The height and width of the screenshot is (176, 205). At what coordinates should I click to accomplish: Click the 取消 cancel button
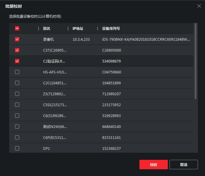[184, 165]
